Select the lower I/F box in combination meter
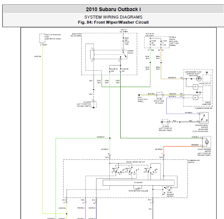Viewport: 224px width, 219px height. (196, 98)
